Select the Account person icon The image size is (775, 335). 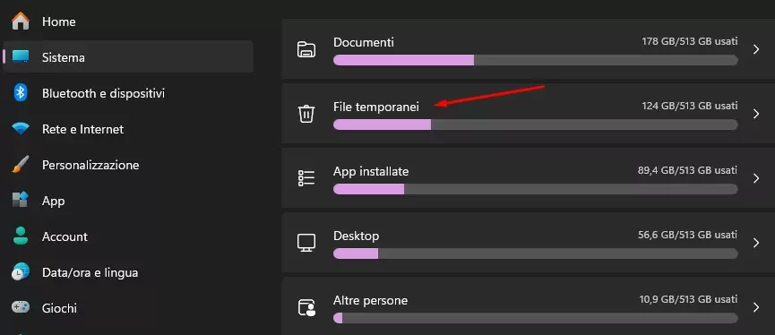coord(21,236)
